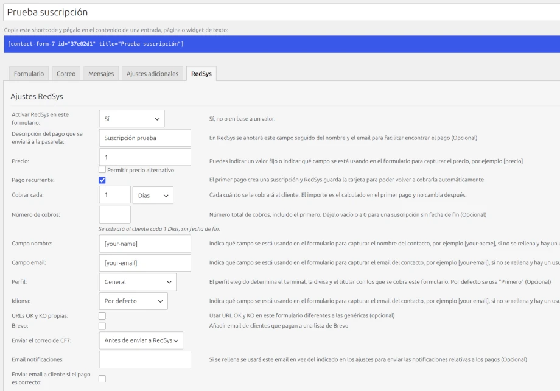
Task: Check 'Enviar email a cliente si el pago es correcto'
Action: 102,378
